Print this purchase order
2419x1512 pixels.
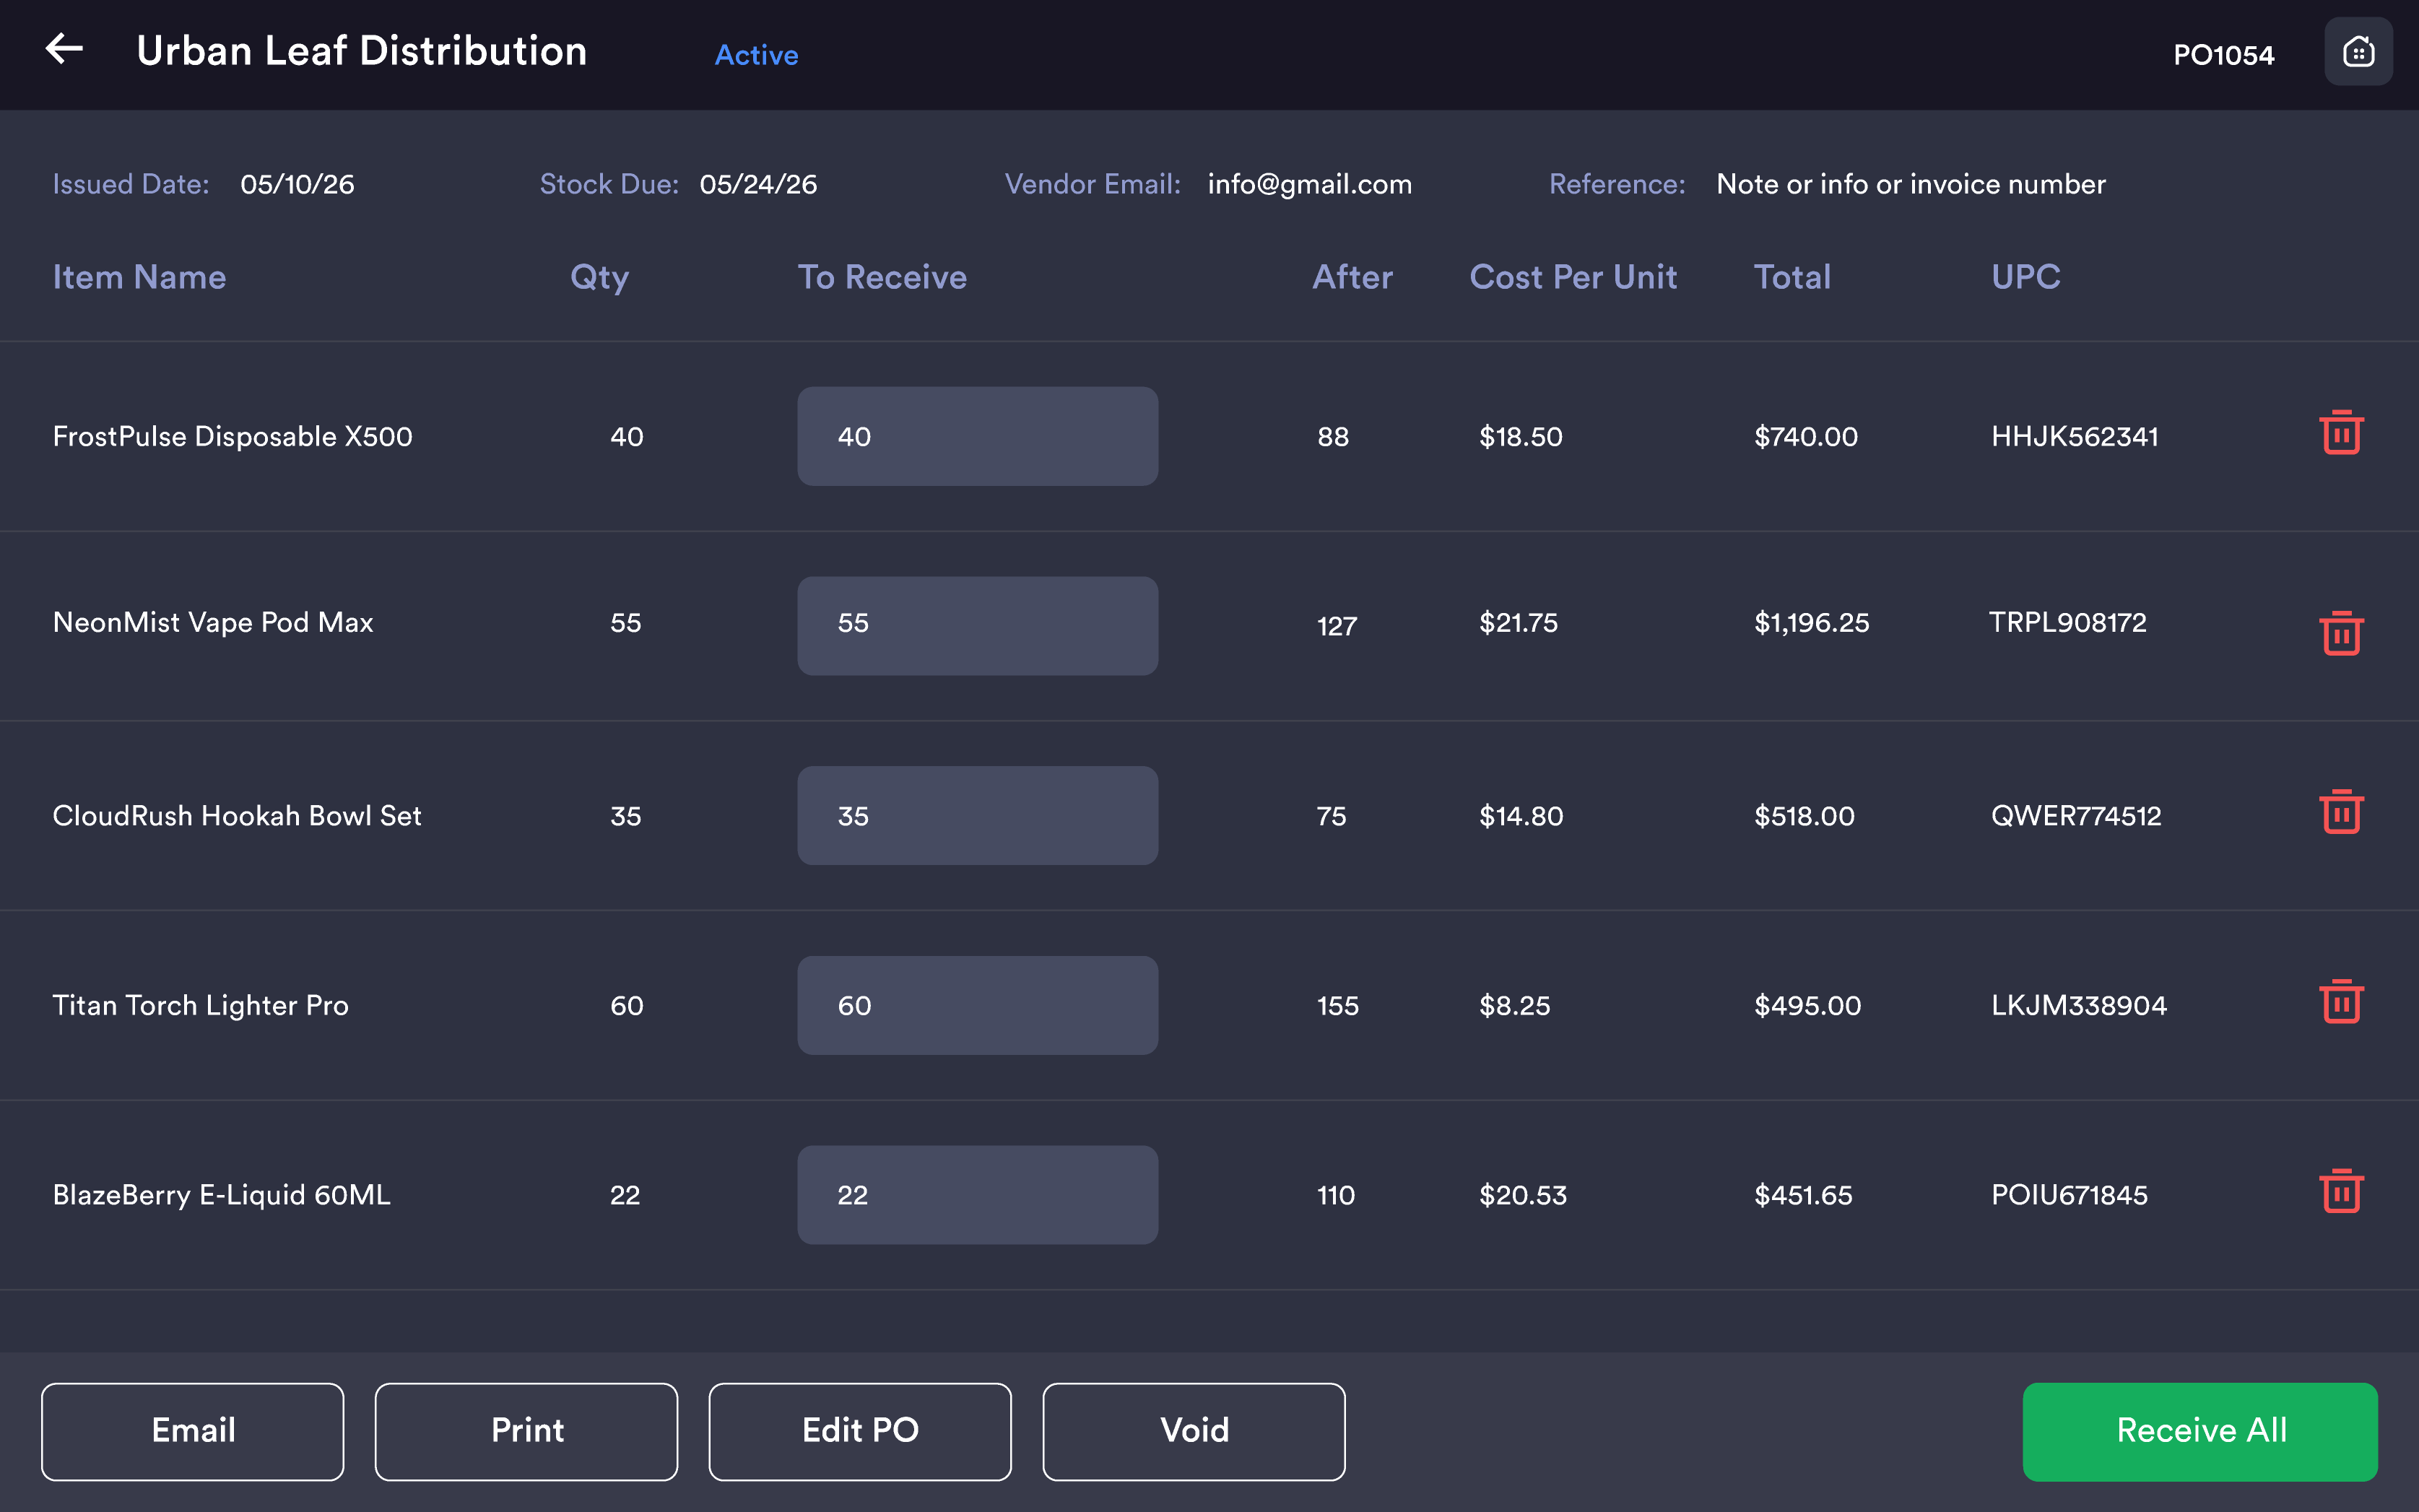(527, 1431)
